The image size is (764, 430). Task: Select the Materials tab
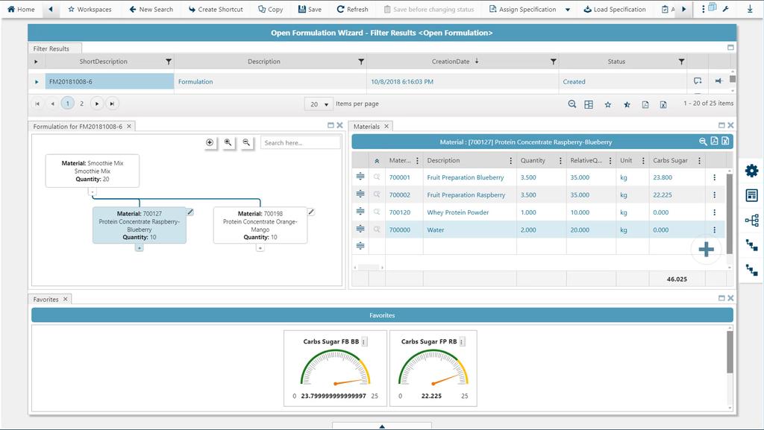[366, 127]
